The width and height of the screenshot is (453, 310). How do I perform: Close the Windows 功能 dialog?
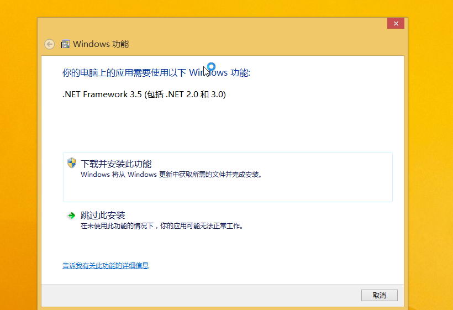pyautogui.click(x=396, y=23)
